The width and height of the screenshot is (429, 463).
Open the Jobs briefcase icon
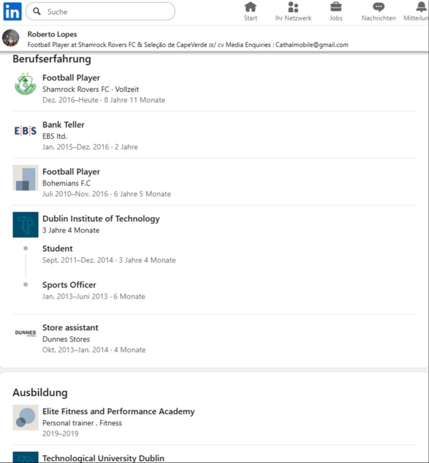[336, 7]
